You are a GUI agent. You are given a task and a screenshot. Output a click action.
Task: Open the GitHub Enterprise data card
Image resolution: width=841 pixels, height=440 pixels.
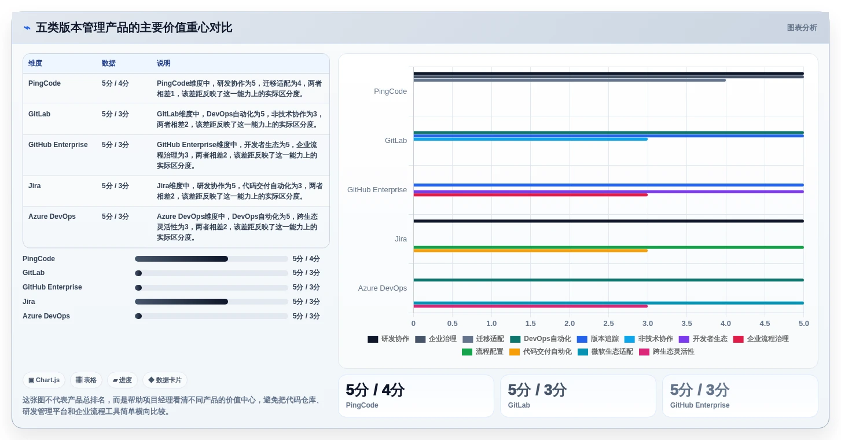pyautogui.click(x=740, y=396)
